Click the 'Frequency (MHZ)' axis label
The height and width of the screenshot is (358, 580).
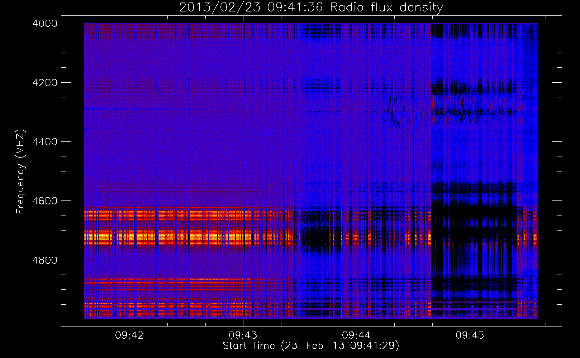tap(20, 172)
